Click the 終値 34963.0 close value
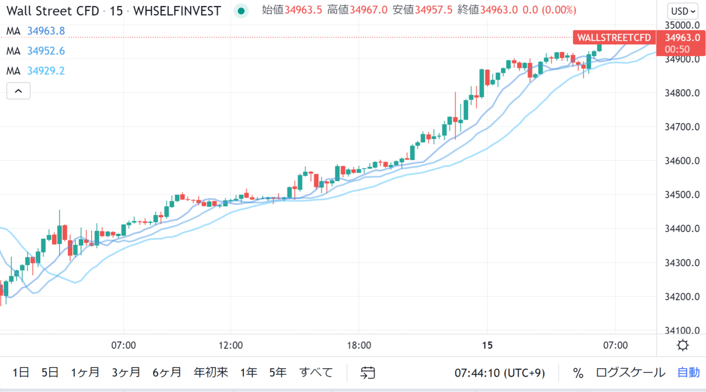706x392 pixels. point(488,10)
